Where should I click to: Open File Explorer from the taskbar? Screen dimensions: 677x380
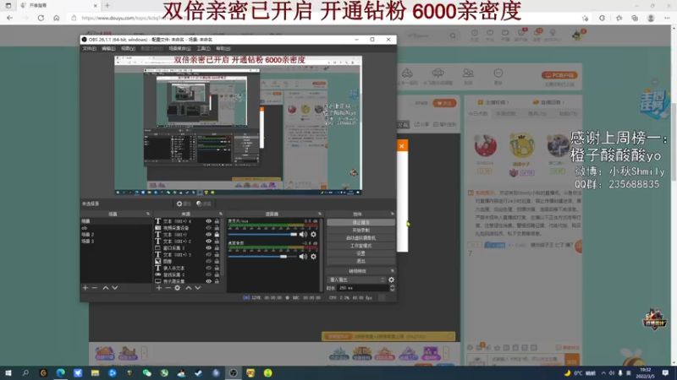pos(95,373)
